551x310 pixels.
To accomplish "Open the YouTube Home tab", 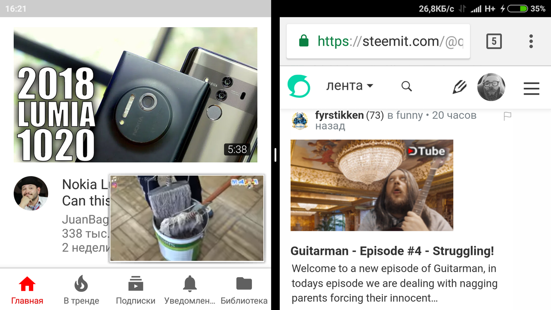I will coord(27,291).
